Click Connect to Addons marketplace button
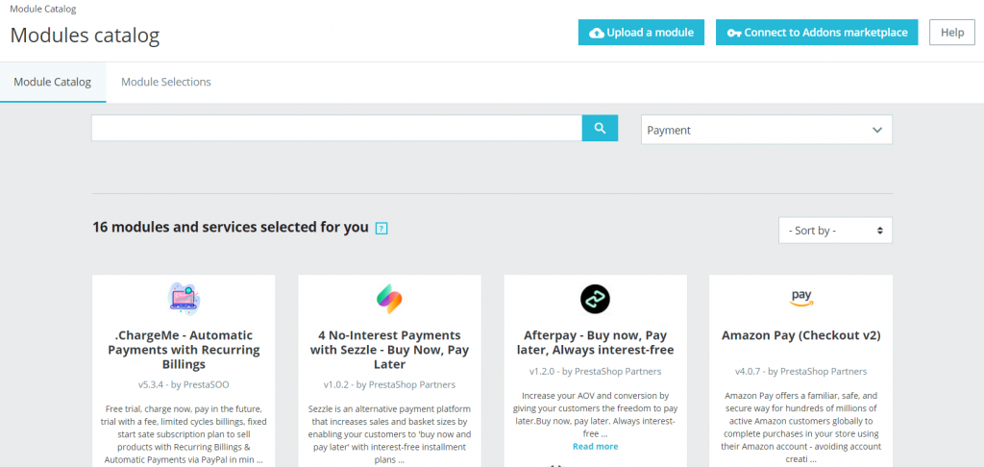984x467 pixels. (817, 33)
